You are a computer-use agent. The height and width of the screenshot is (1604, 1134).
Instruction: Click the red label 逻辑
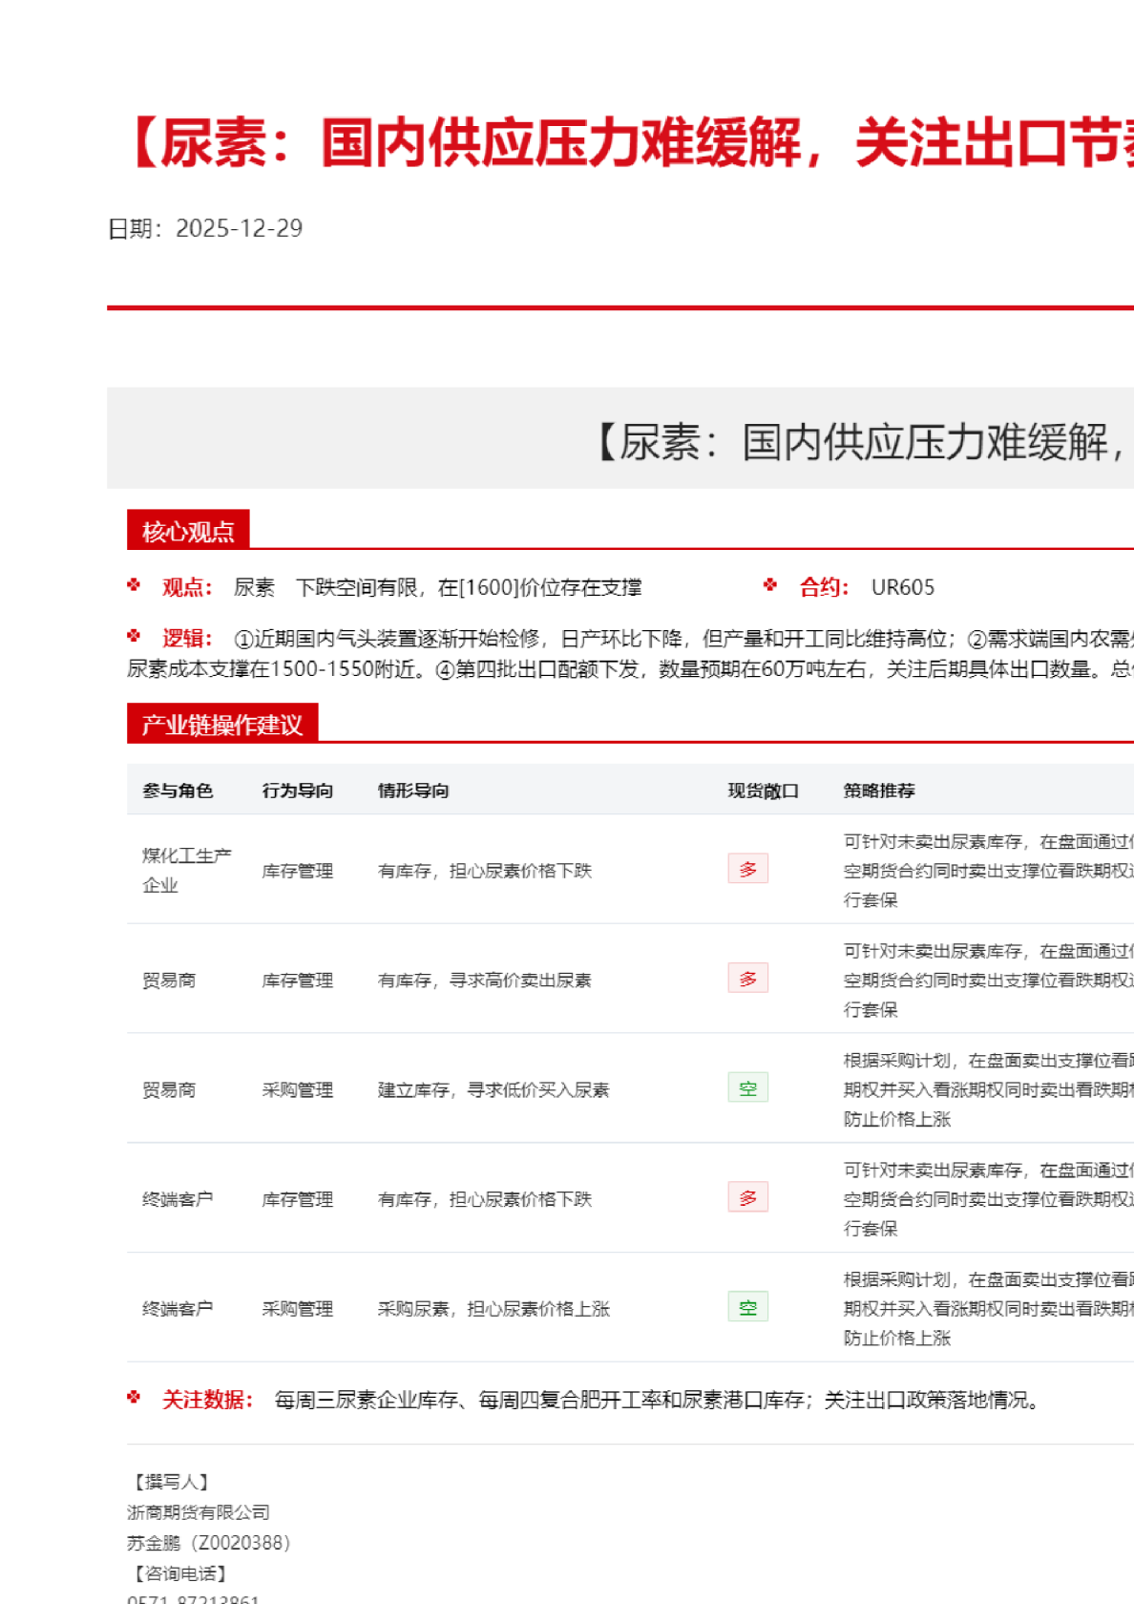click(187, 638)
